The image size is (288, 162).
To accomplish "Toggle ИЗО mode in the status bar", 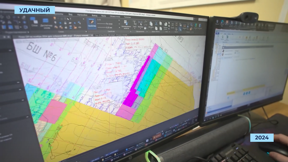I will click(102, 157).
